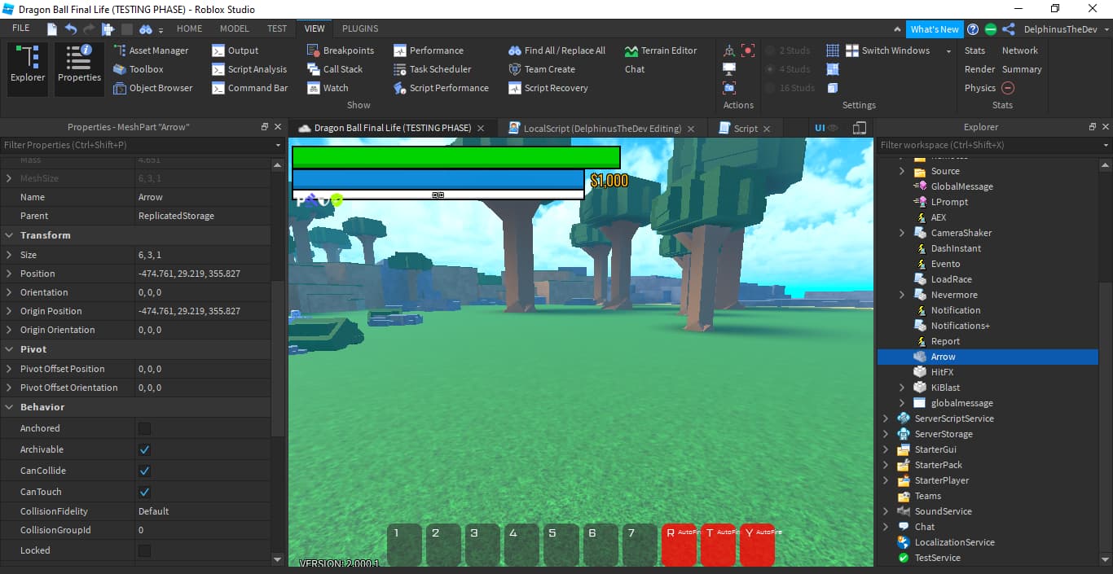Switch to the MODEL ribbon tab
The height and width of the screenshot is (574, 1113).
click(x=234, y=28)
